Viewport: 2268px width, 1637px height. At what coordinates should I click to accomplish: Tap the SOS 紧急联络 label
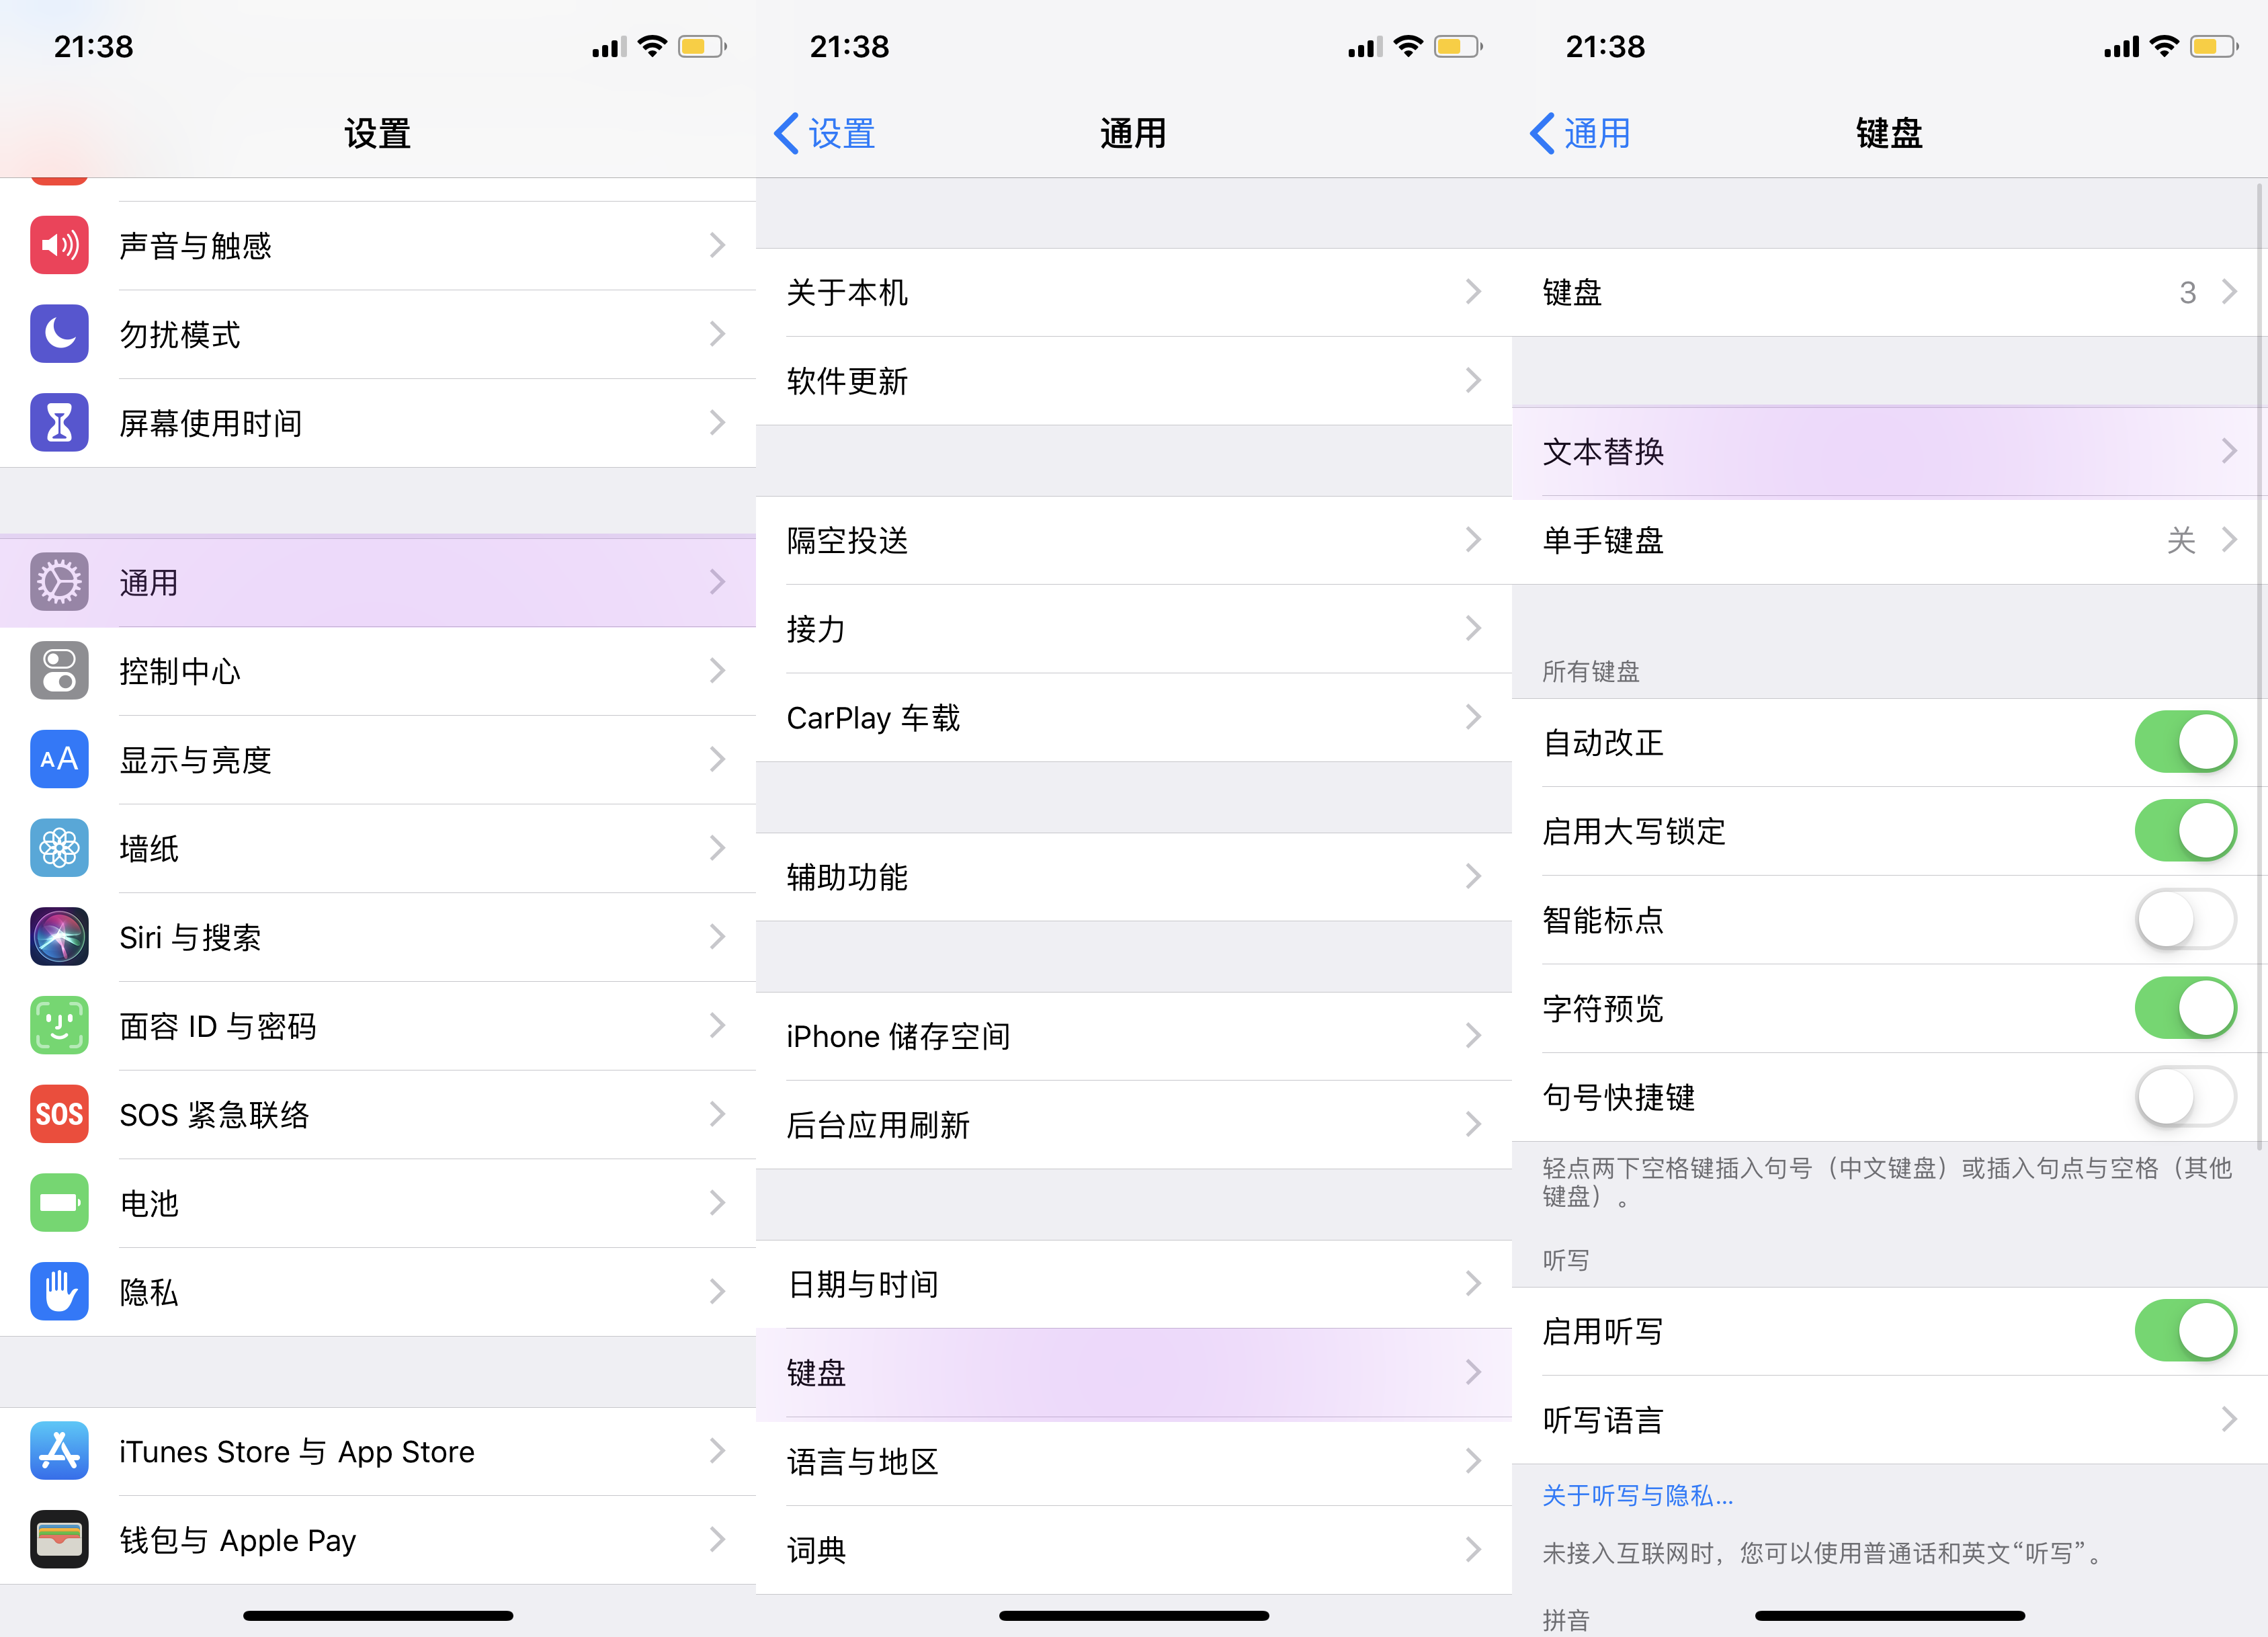click(215, 1115)
